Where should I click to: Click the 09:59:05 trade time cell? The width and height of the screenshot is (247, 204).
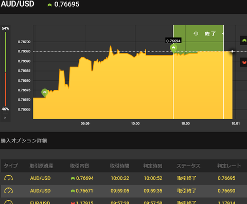tap(120, 191)
